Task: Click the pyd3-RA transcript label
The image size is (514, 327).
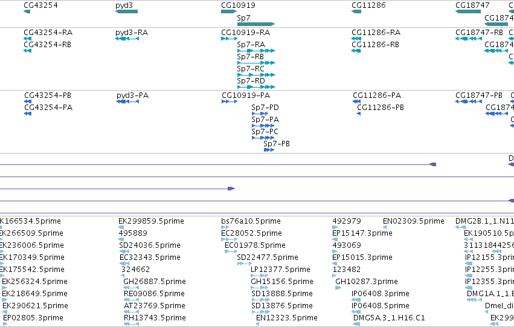Action: tap(132, 33)
